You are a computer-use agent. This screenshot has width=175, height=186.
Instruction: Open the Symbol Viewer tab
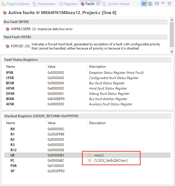click(x=116, y=4)
